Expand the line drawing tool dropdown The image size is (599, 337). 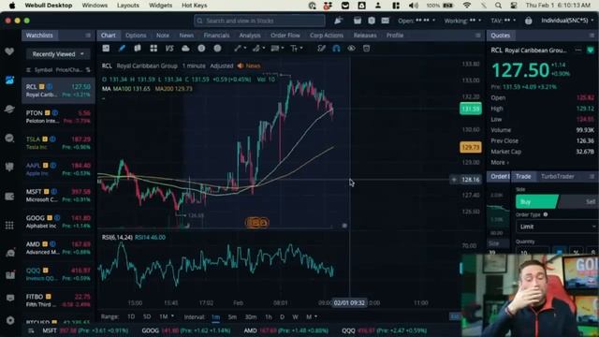point(245,49)
